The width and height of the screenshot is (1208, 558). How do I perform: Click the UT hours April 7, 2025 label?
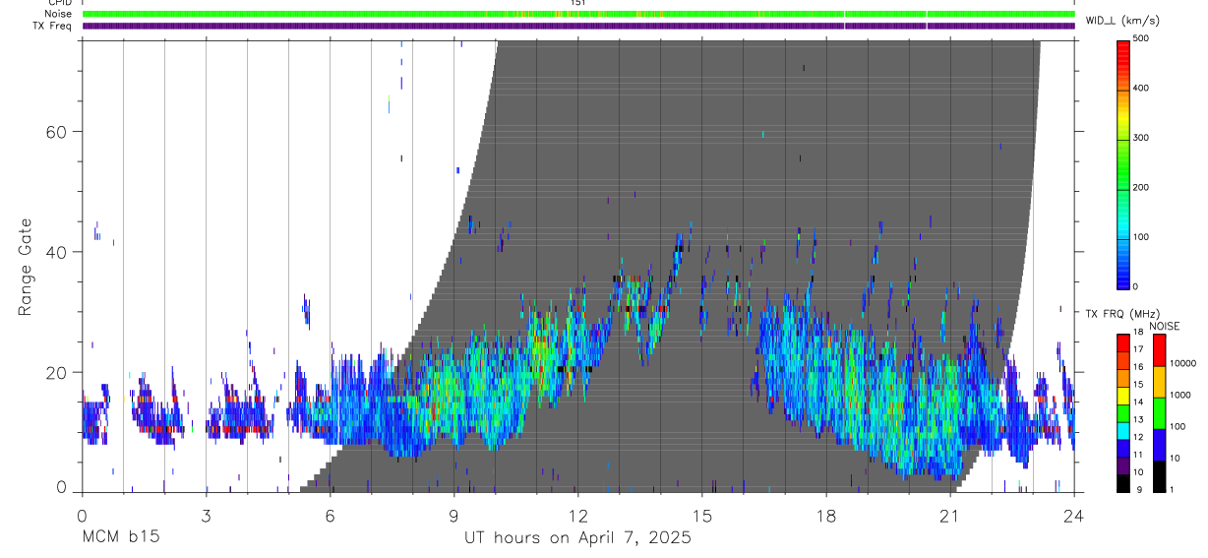(x=577, y=538)
